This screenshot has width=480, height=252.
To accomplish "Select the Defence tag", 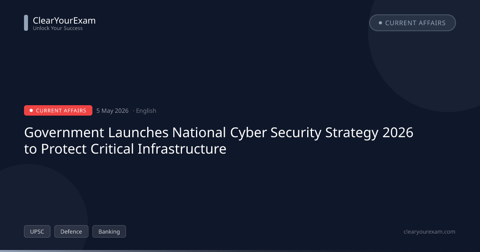I will (x=71, y=232).
